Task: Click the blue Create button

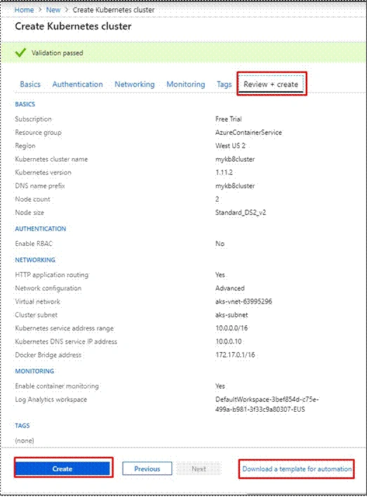Action: 62,469
